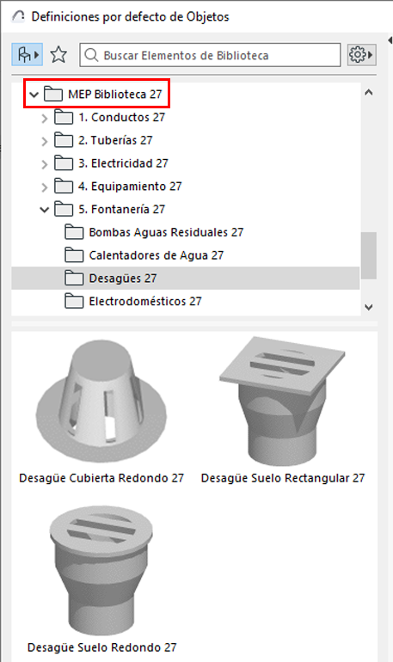Click the folder icon of Calentadores de Agua 27
Screen dimensions: 393x662
pyautogui.click(x=74, y=255)
